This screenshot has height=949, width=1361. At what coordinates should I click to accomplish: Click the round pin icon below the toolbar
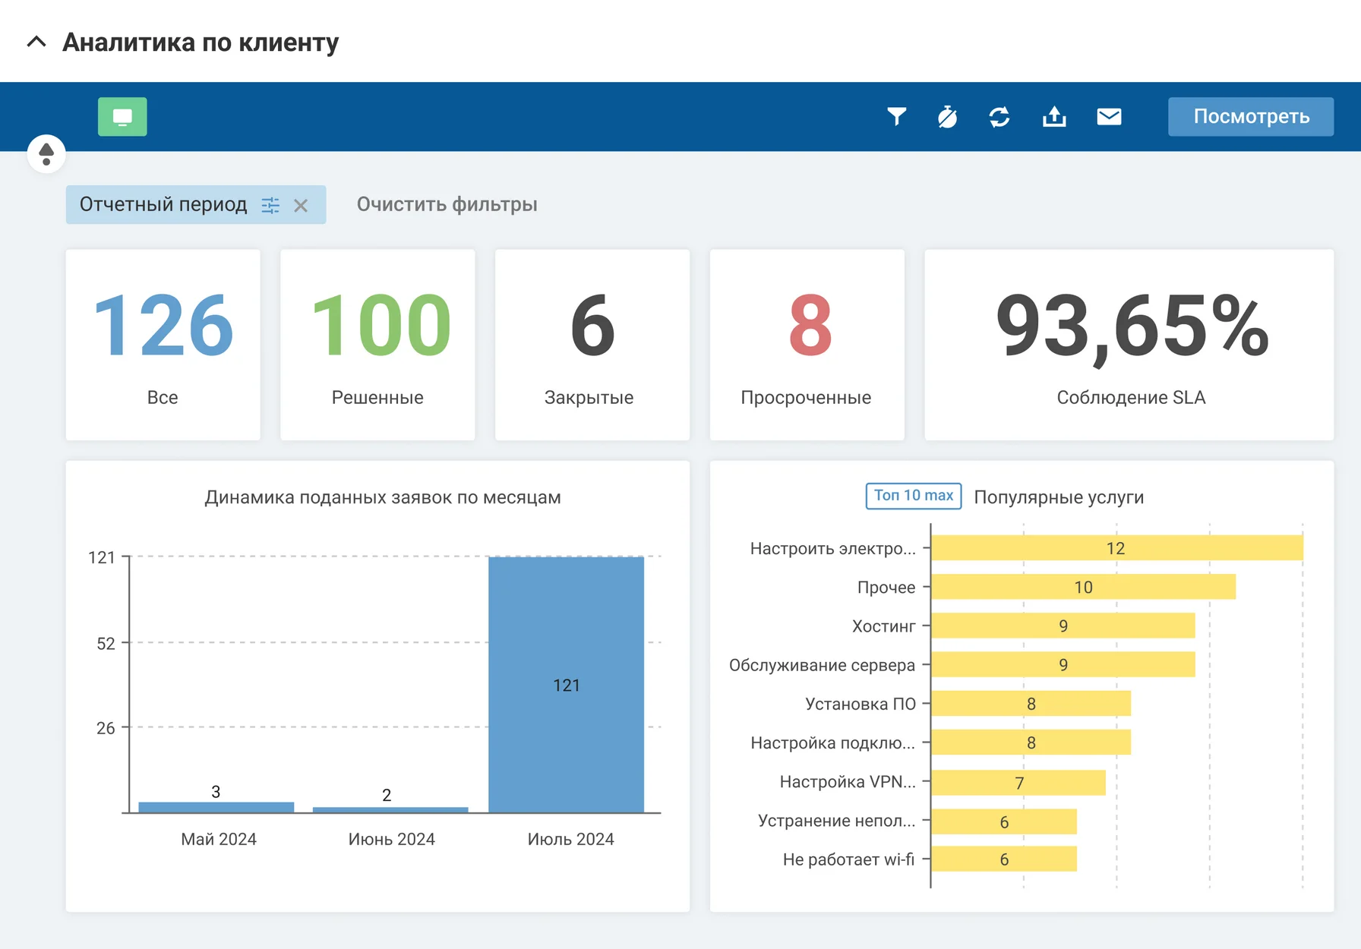(x=46, y=154)
